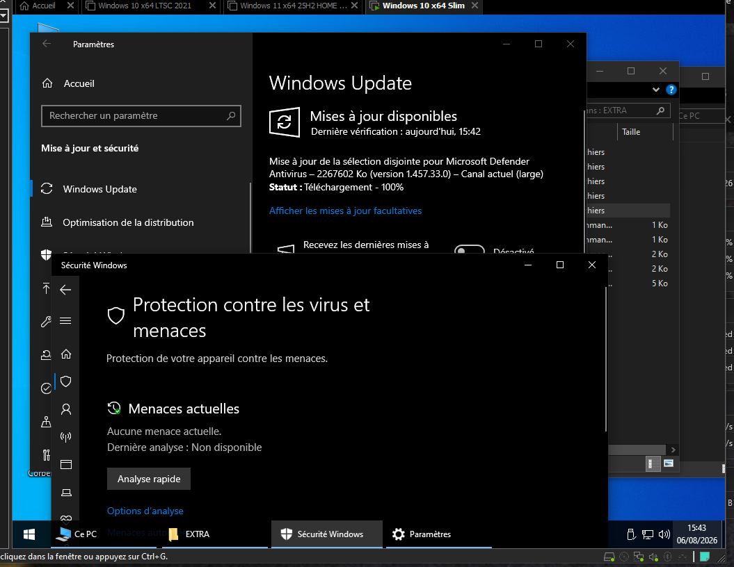Go back in Sécurité Windows using arrow
The image size is (734, 567).
[x=65, y=290]
